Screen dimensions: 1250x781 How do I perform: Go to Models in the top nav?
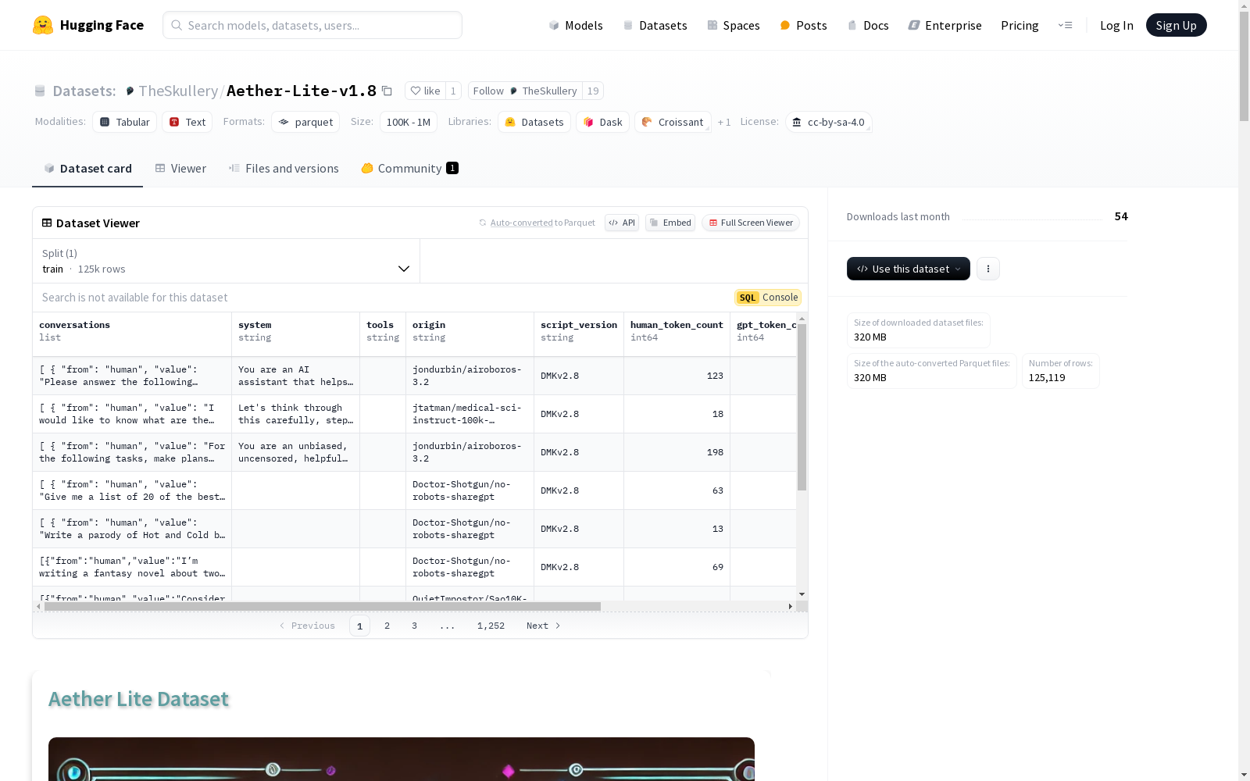point(576,25)
